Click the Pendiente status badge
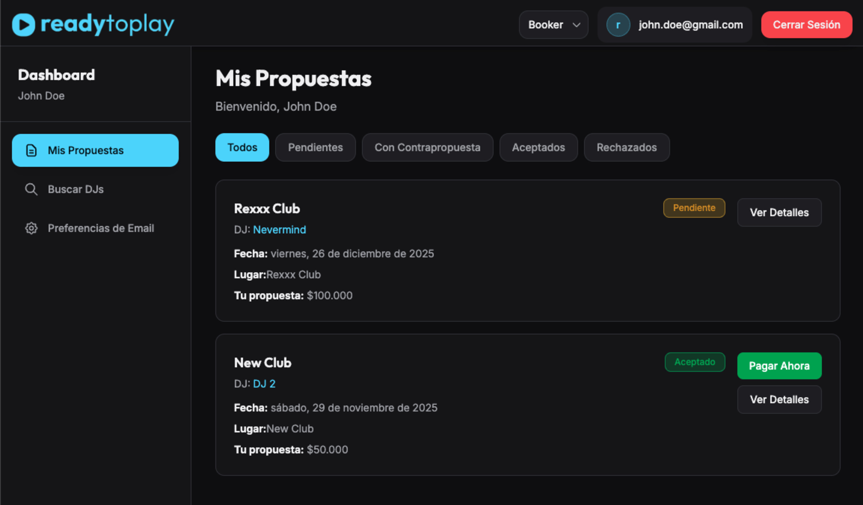The image size is (863, 505). [694, 208]
